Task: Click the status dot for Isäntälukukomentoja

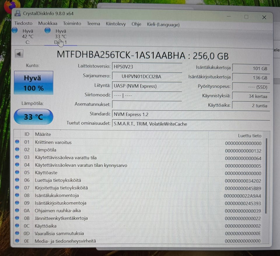Action: pyautogui.click(x=17, y=195)
